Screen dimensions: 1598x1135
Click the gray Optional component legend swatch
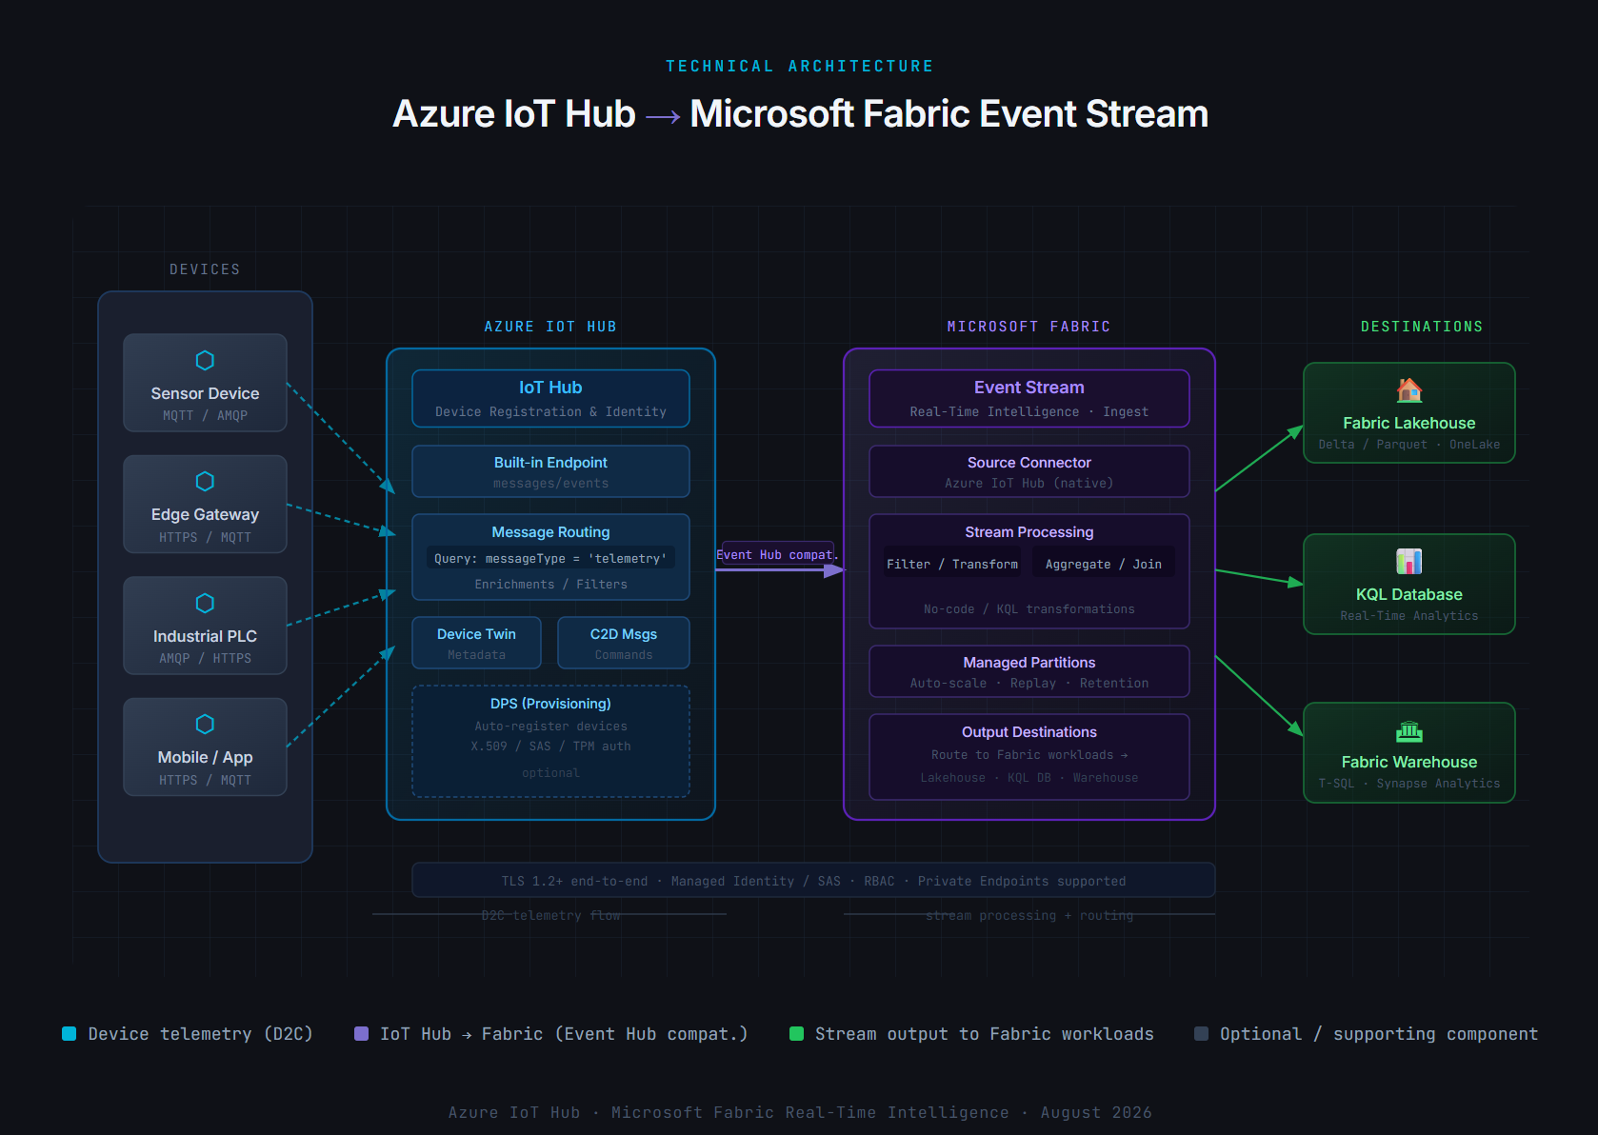(1202, 1034)
